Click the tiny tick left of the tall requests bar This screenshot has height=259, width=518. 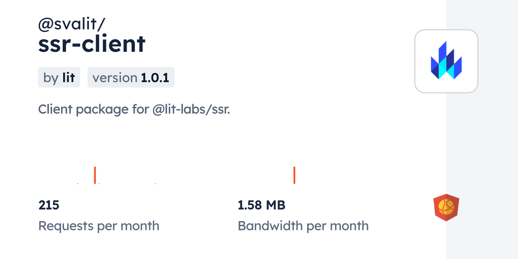point(78,183)
